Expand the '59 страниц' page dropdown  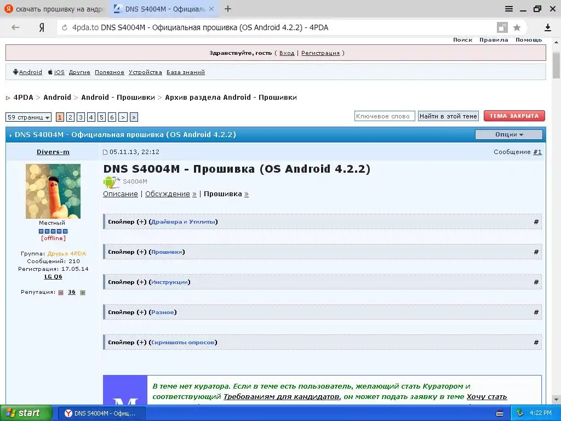point(28,117)
